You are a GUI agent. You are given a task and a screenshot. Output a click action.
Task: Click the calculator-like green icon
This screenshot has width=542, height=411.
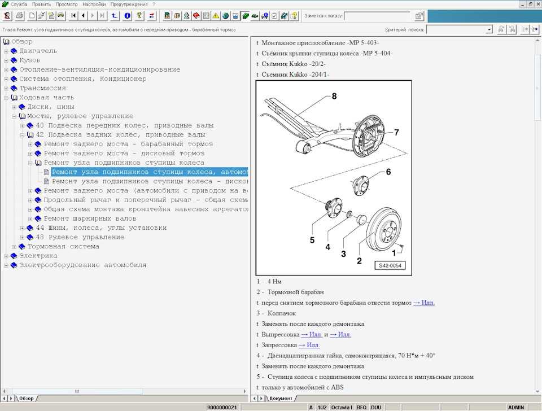(x=167, y=16)
